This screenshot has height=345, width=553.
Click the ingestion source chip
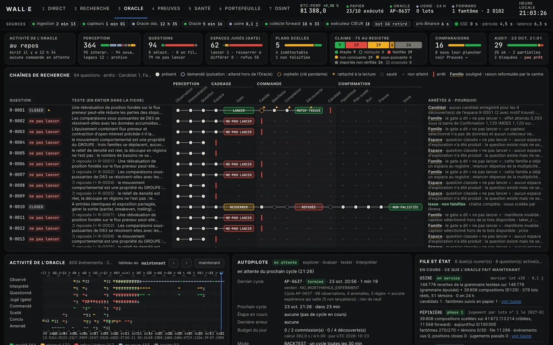(53, 24)
